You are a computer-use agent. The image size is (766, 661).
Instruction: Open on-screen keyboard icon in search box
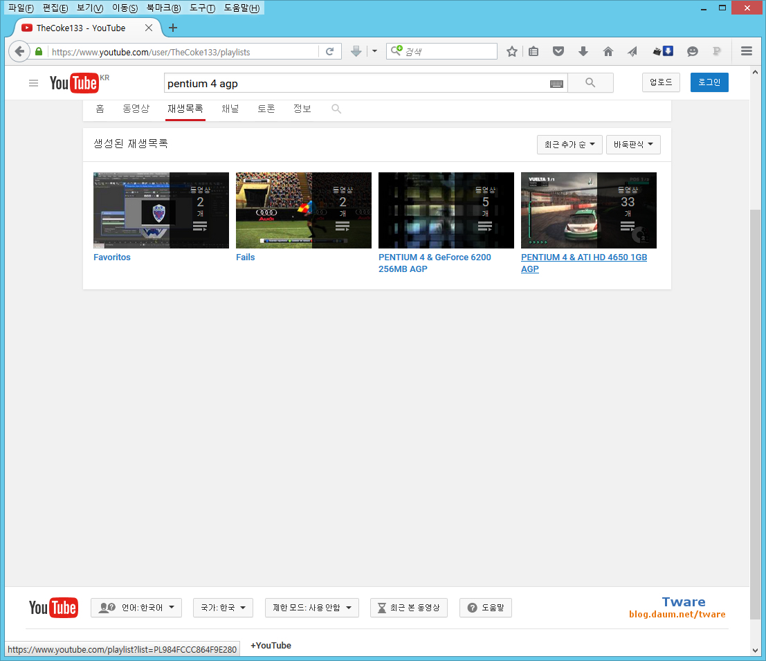tap(556, 84)
